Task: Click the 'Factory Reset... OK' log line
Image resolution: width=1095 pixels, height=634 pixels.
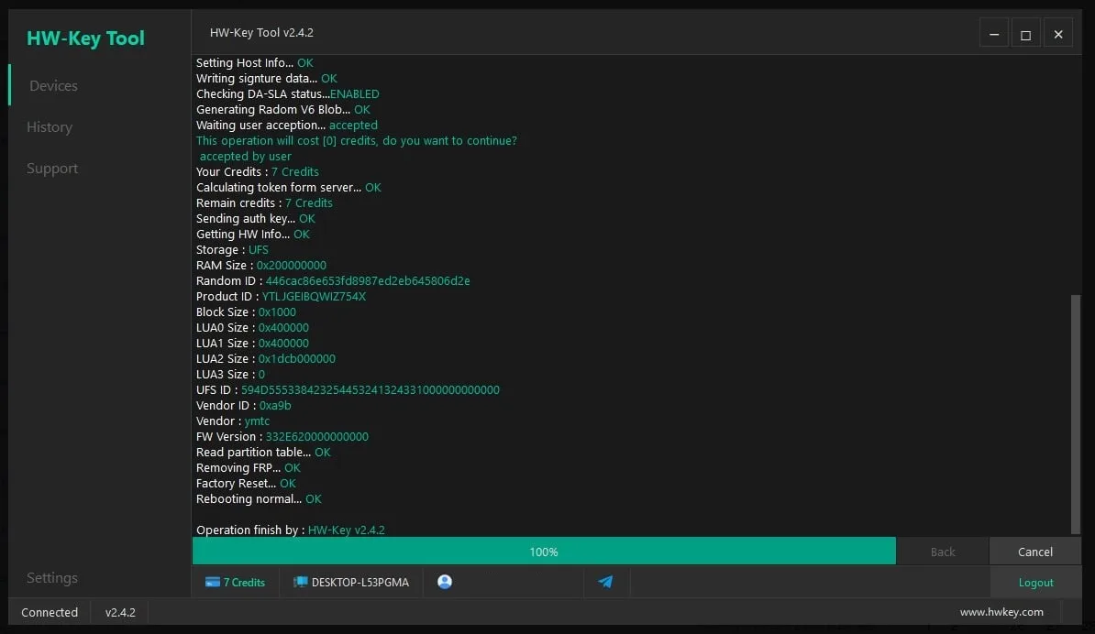Action: (x=246, y=484)
